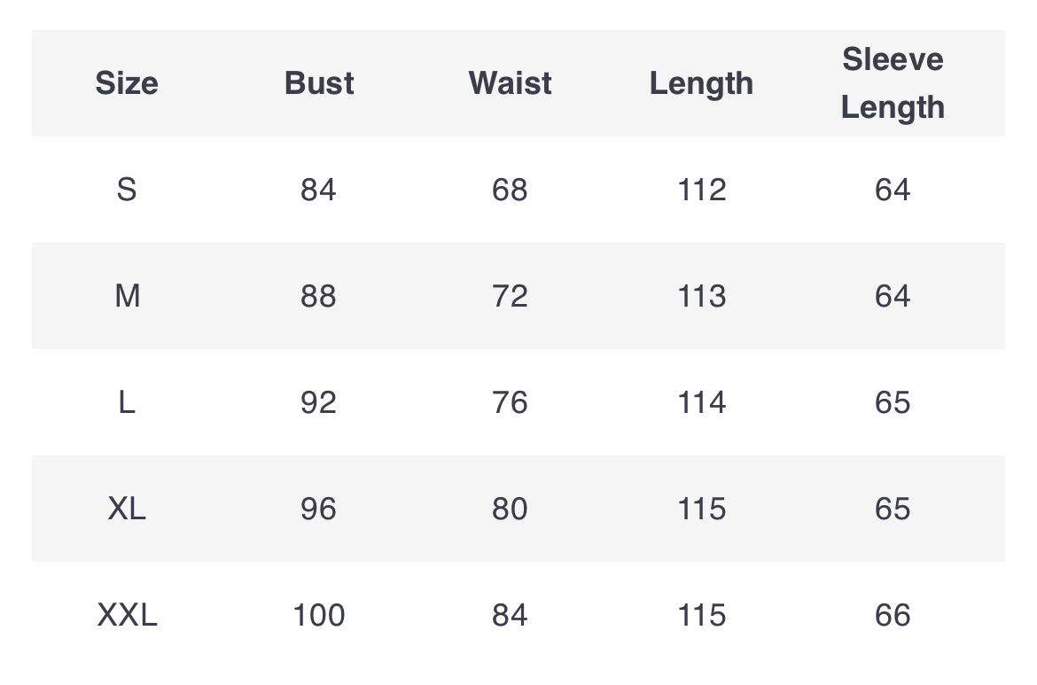
Task: Select the XXL size row label
Action: (127, 615)
